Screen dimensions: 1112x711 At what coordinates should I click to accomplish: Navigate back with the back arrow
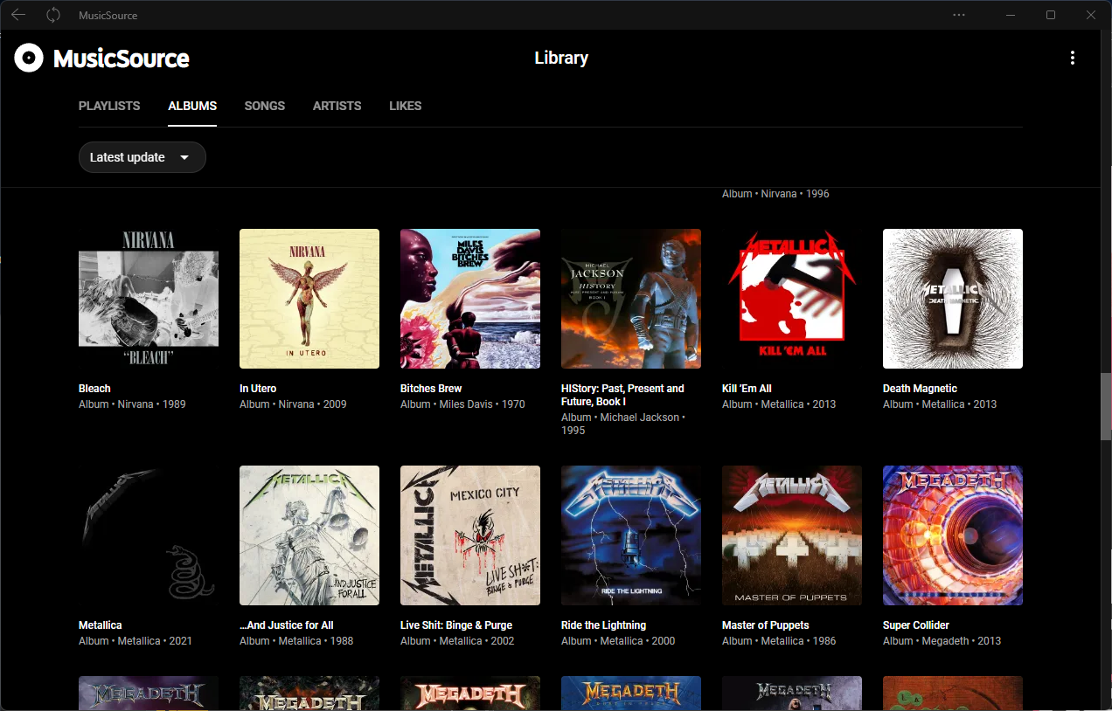click(17, 15)
